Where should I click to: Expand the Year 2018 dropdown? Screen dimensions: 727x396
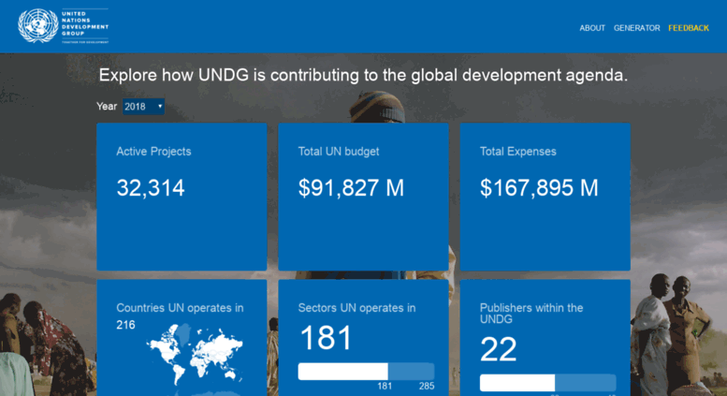tap(143, 107)
